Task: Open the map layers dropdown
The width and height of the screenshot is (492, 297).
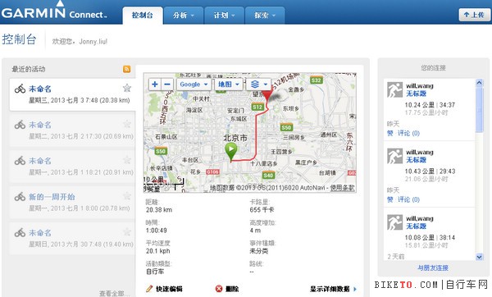Action: coord(258,85)
